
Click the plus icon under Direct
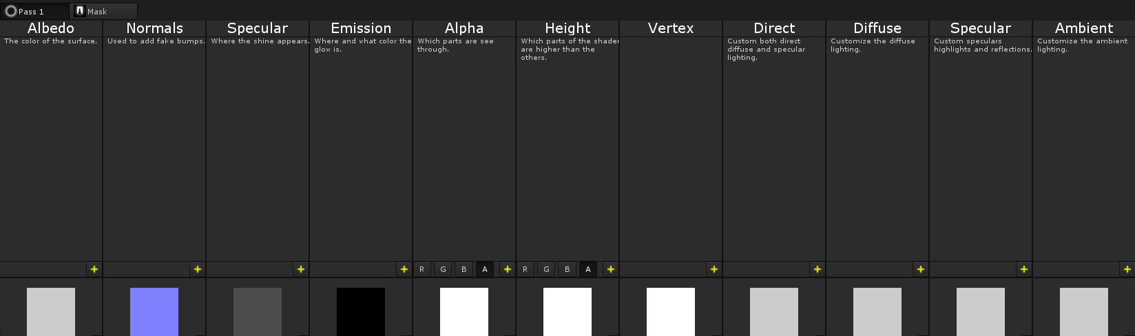click(818, 269)
